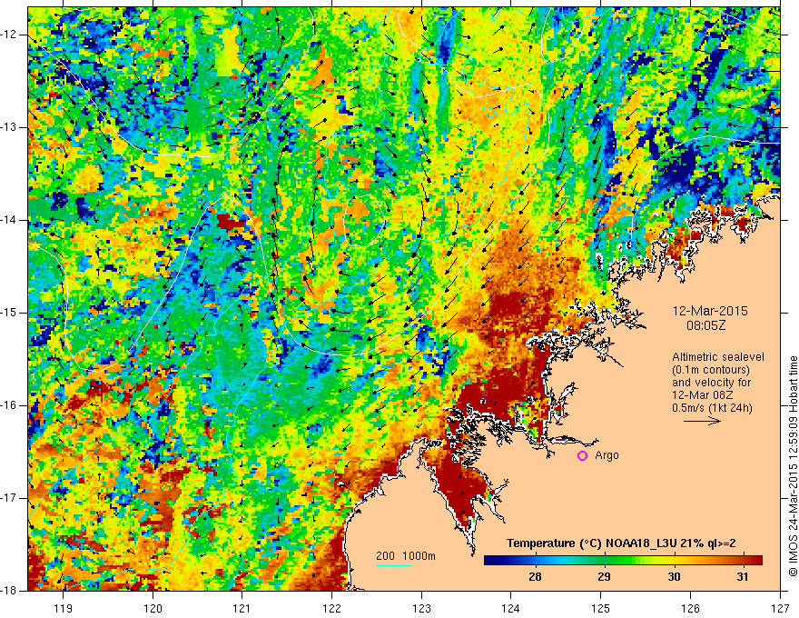Click the '28' value on the temperature scale
Image resolution: width=799 pixels, height=618 pixels.
click(535, 577)
